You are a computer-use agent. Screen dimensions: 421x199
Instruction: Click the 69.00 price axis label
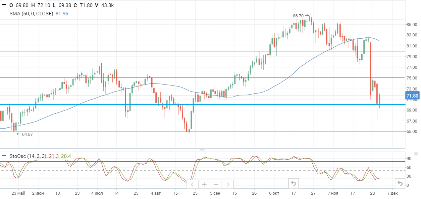point(411,110)
